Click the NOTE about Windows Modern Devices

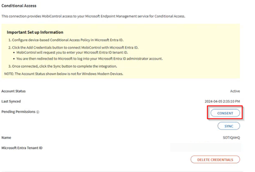[x=64, y=74]
